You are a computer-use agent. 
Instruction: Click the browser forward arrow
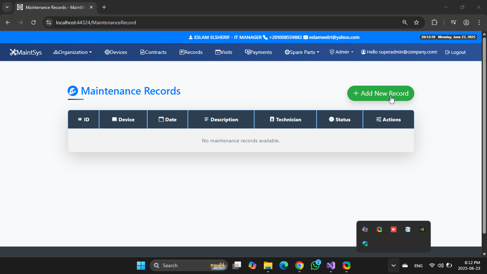click(21, 22)
